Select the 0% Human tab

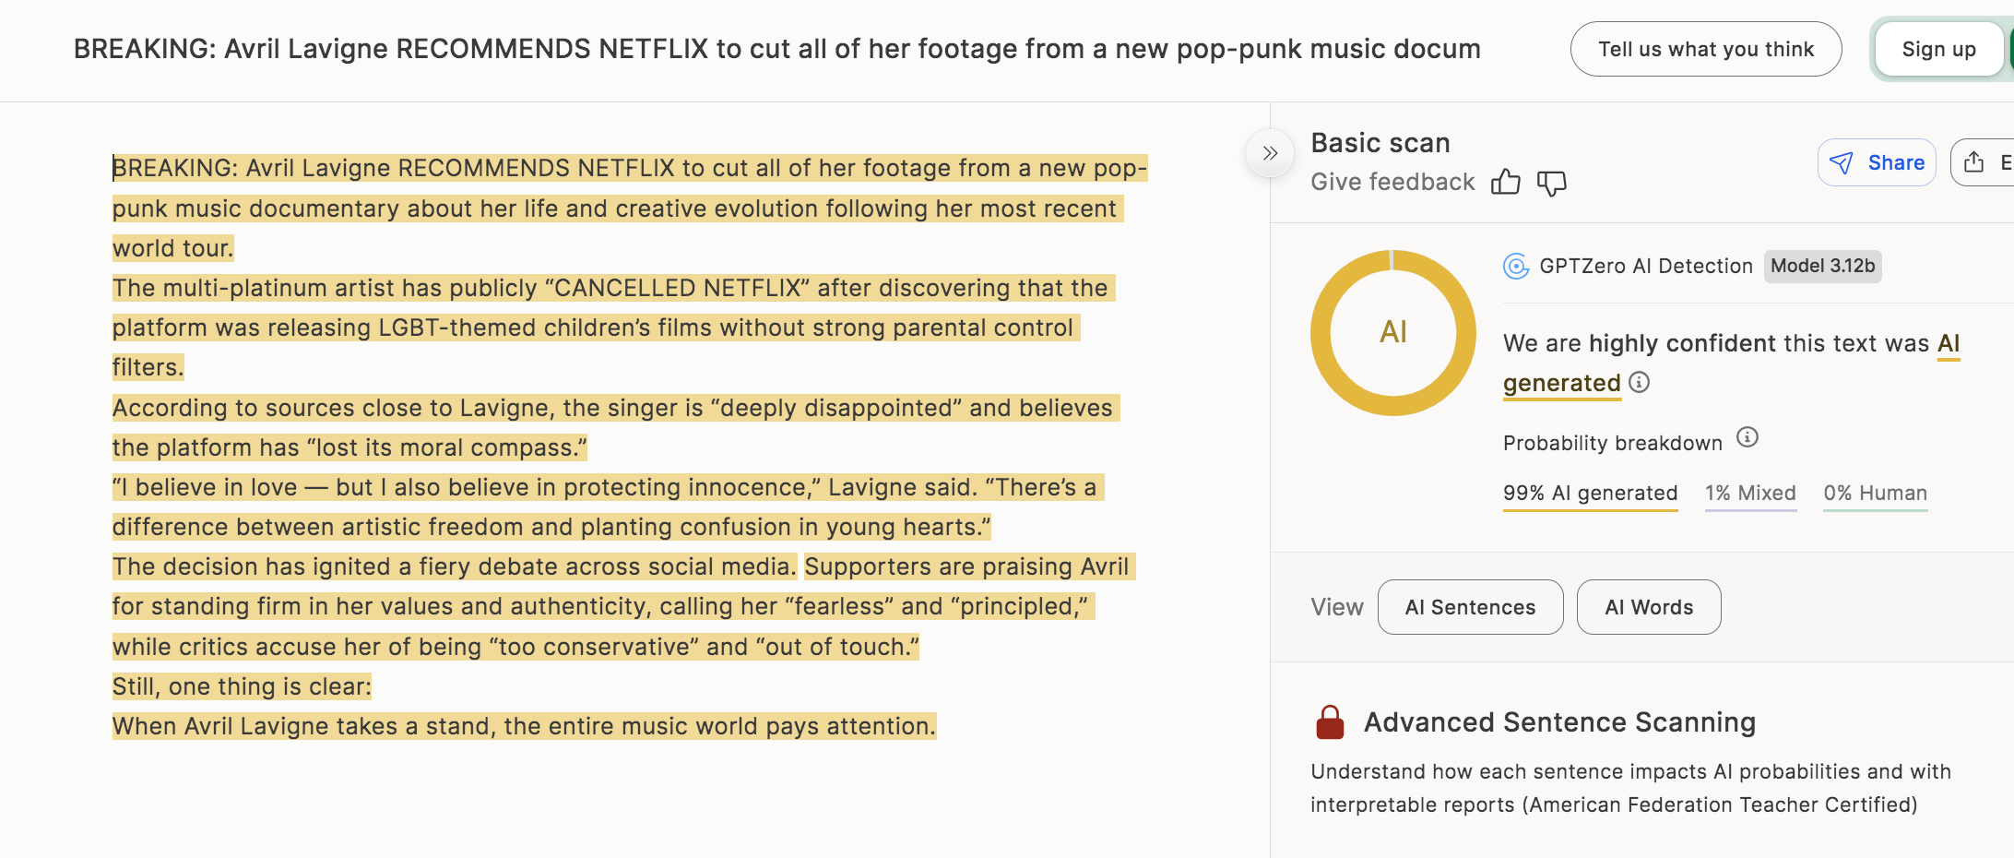(x=1875, y=494)
